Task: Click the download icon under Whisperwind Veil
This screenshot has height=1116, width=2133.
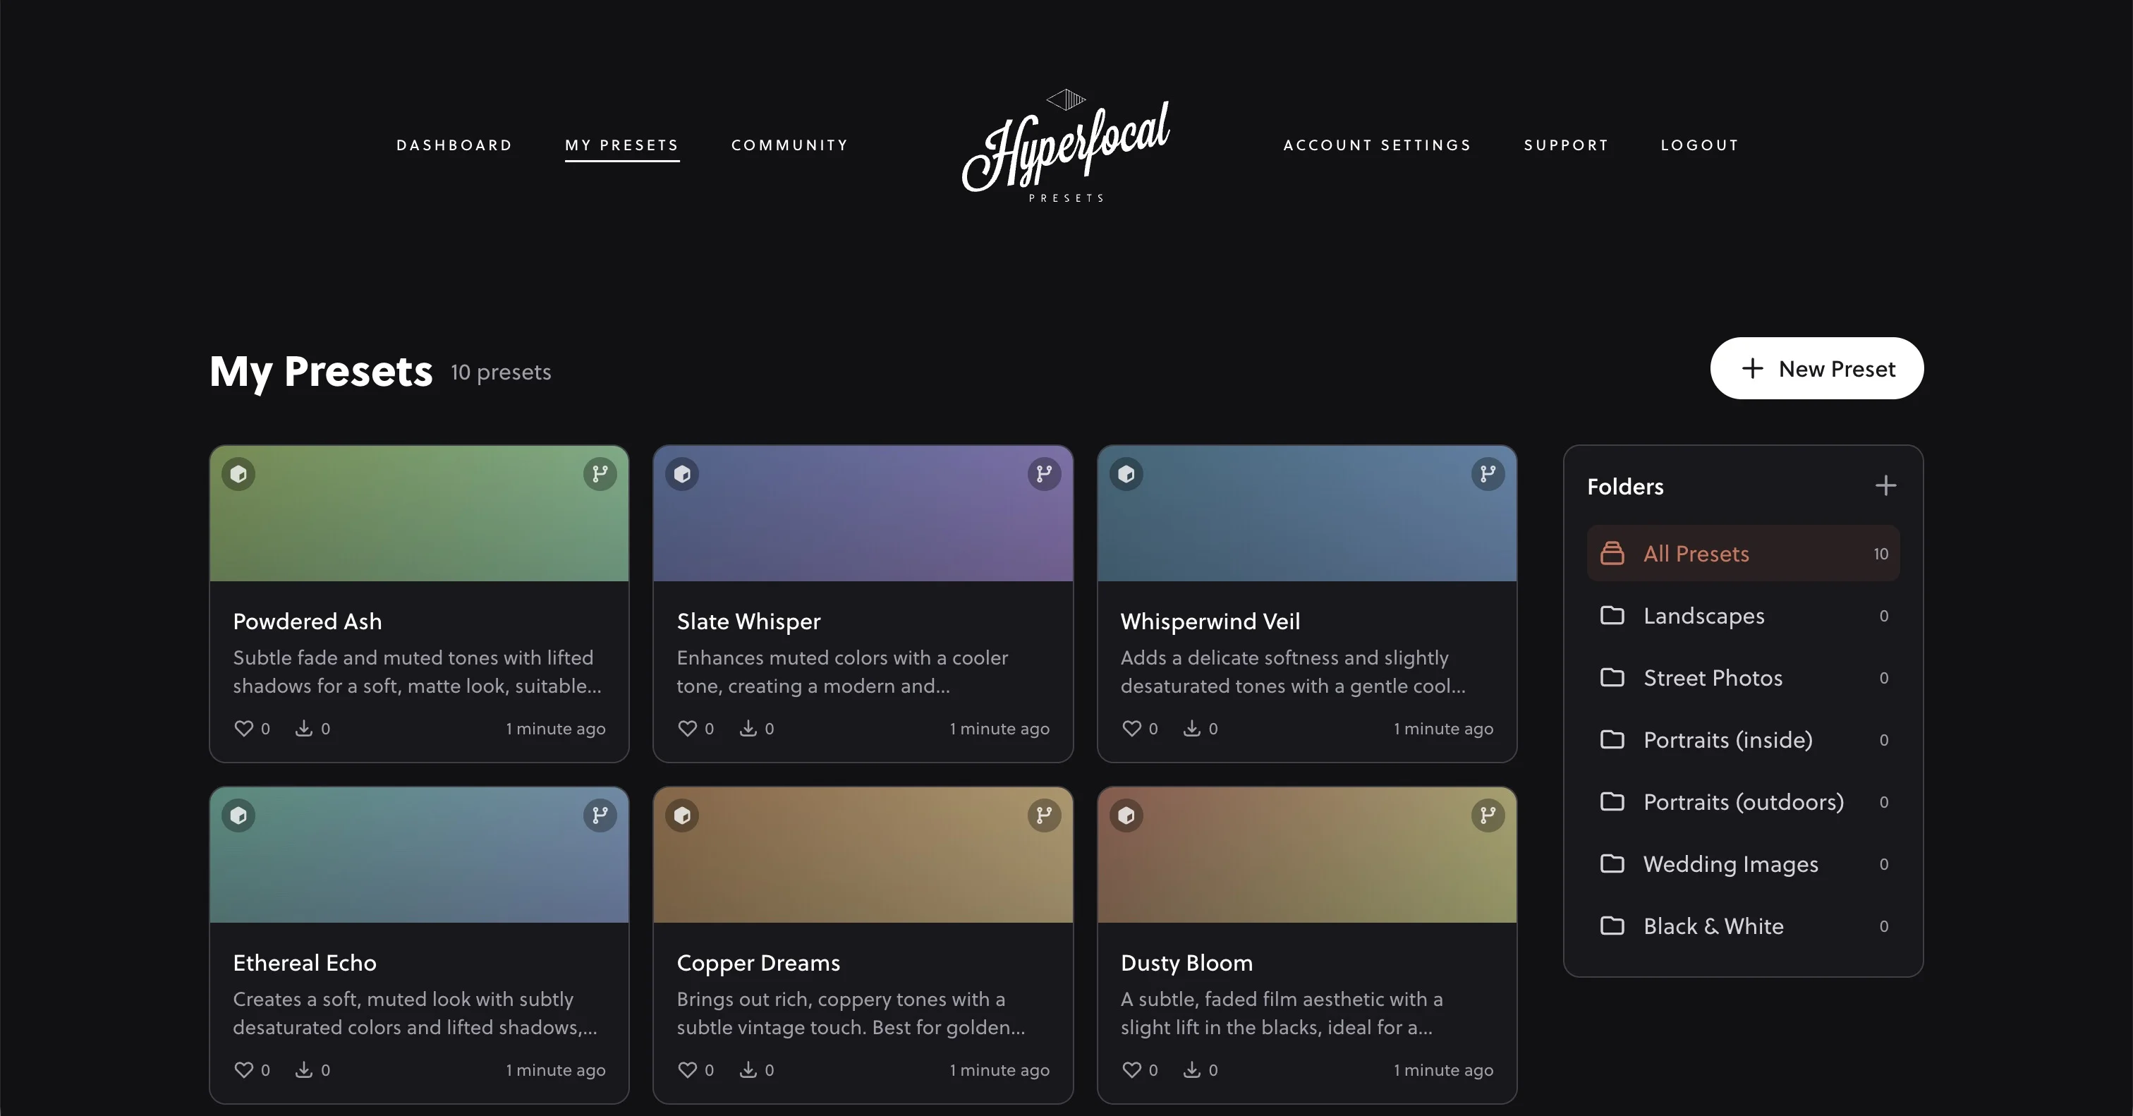Action: click(1192, 729)
